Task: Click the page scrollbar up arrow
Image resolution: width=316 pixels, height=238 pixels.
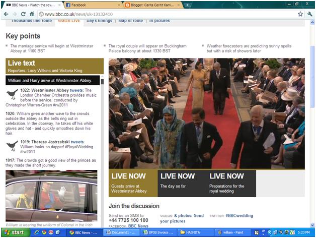Action: click(x=312, y=22)
